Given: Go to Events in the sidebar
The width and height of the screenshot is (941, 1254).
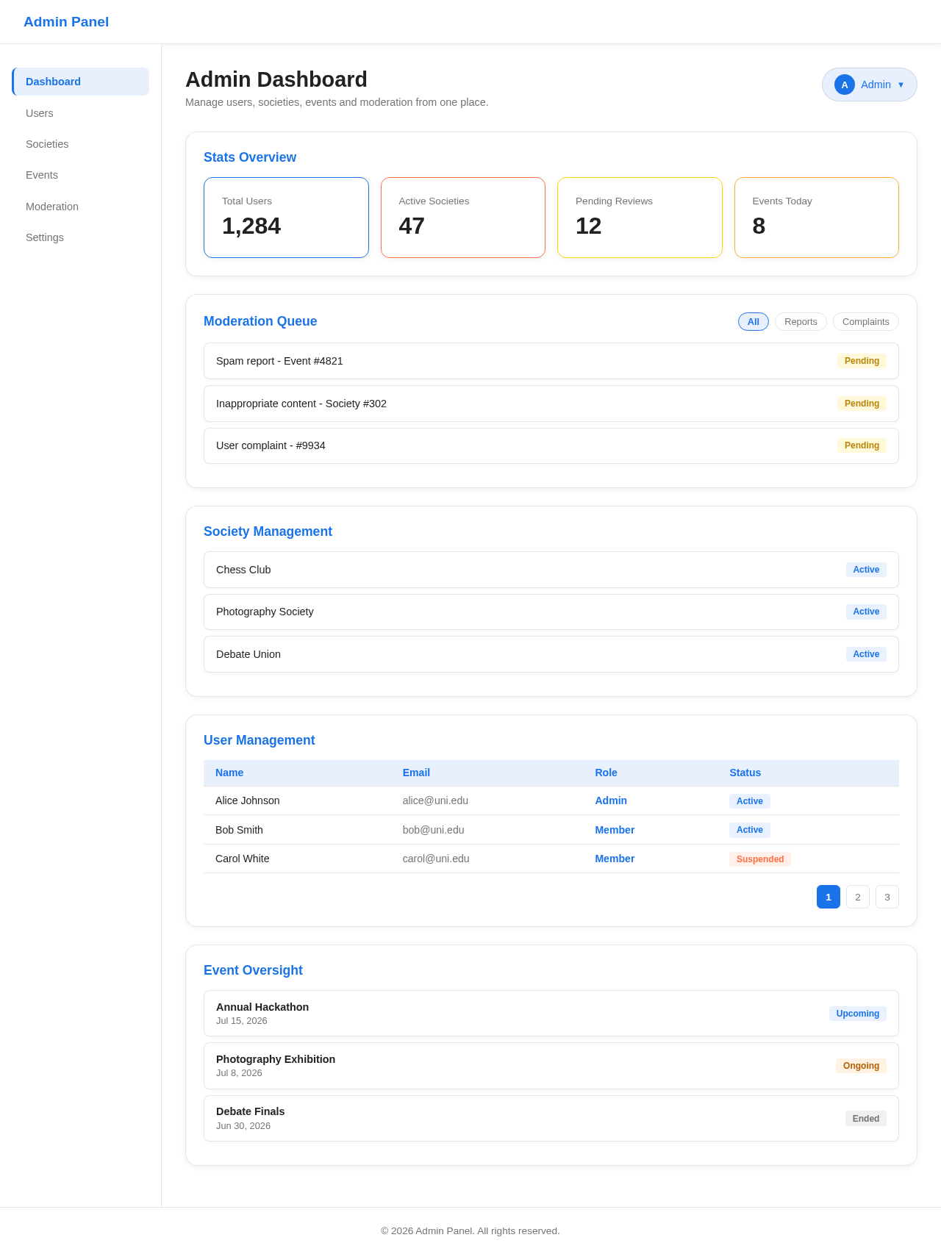Looking at the screenshot, I should (x=81, y=175).
